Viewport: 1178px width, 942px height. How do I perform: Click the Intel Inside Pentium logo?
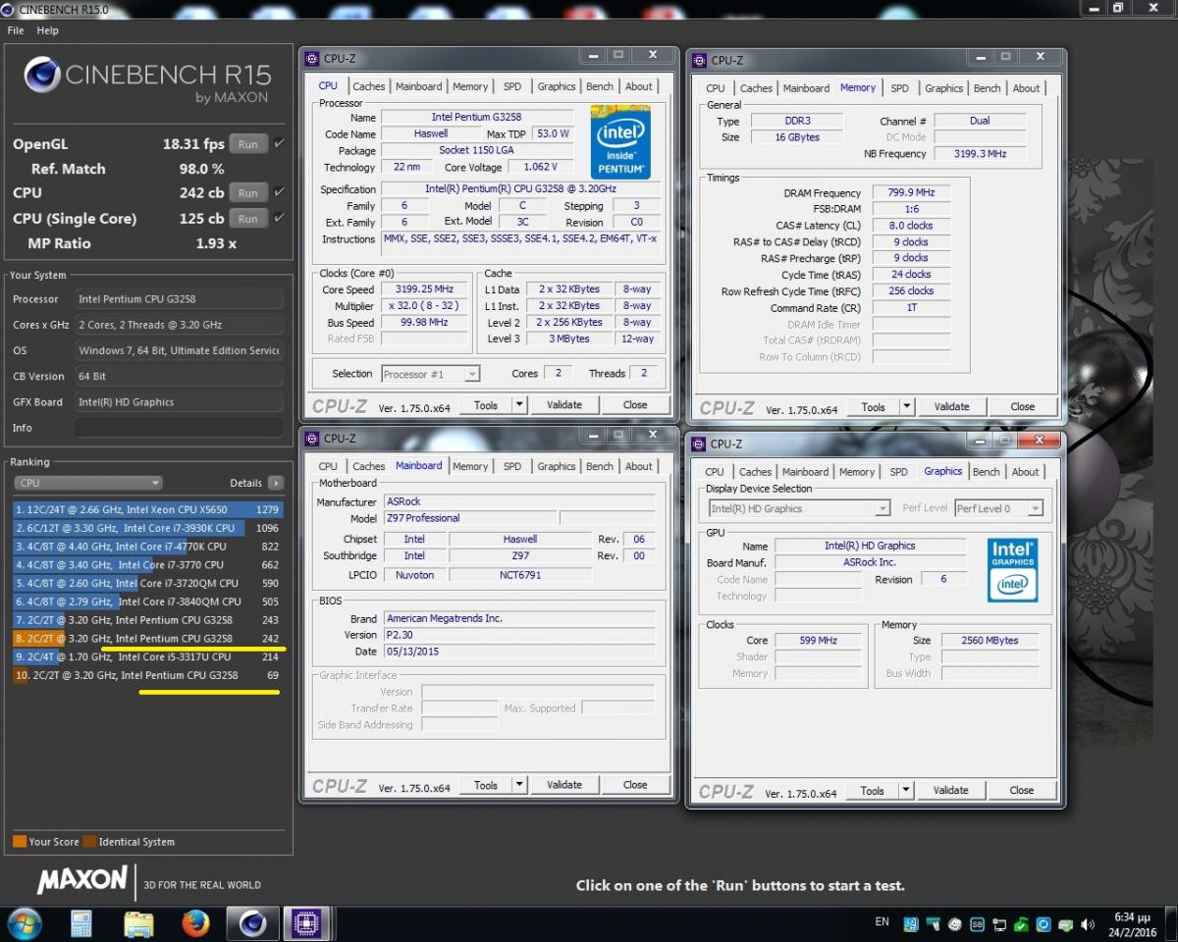click(621, 140)
